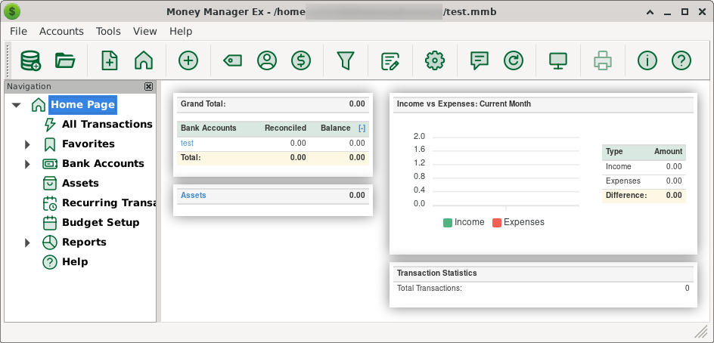Open the 'test' account link
This screenshot has width=714, height=343.
coord(187,143)
